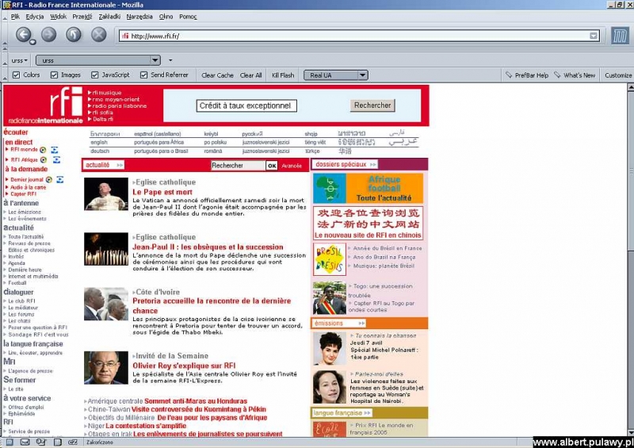Open the Plik menu
This screenshot has height=448, width=634.
coord(15,17)
